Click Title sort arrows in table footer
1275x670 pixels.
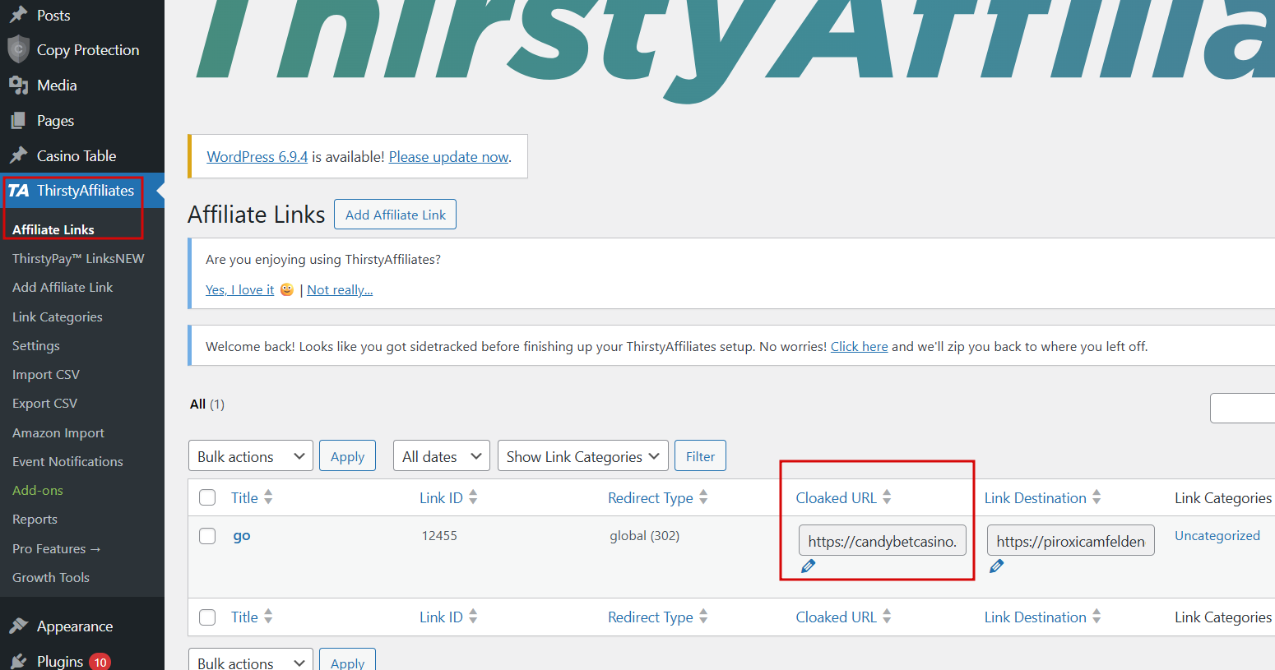tap(268, 617)
